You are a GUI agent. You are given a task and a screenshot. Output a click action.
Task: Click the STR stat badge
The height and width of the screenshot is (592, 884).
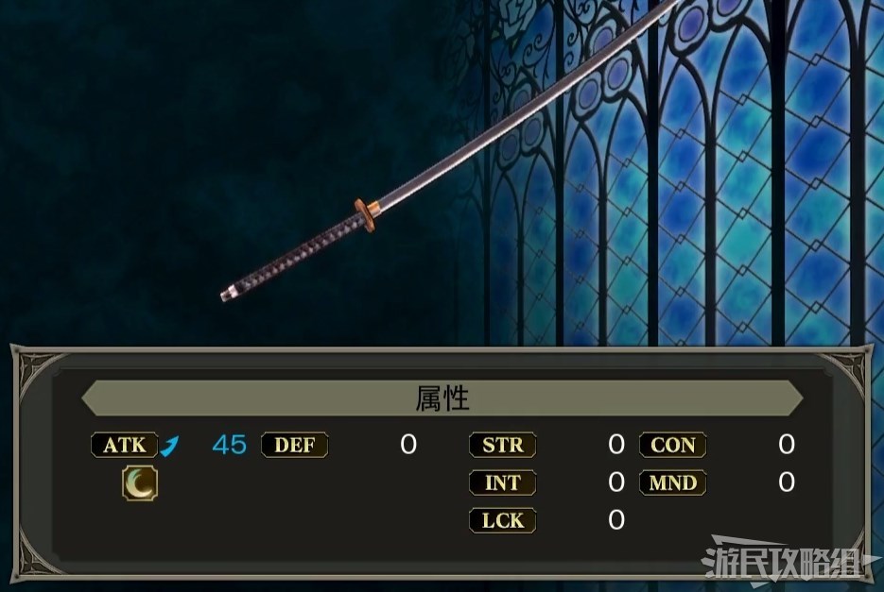[x=502, y=445]
